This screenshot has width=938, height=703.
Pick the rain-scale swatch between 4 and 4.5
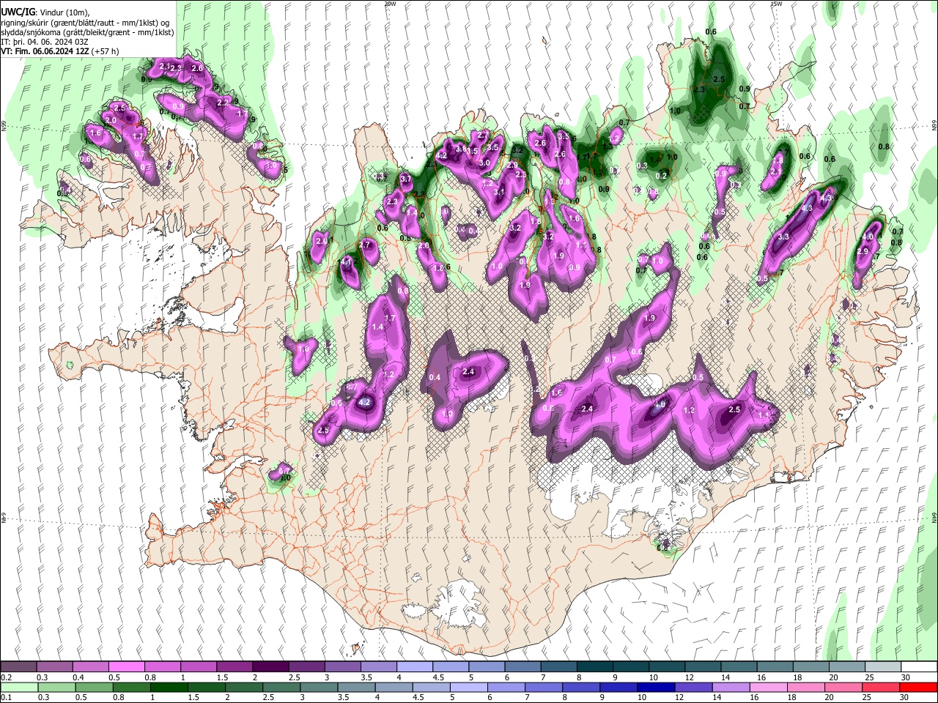tap(394, 688)
